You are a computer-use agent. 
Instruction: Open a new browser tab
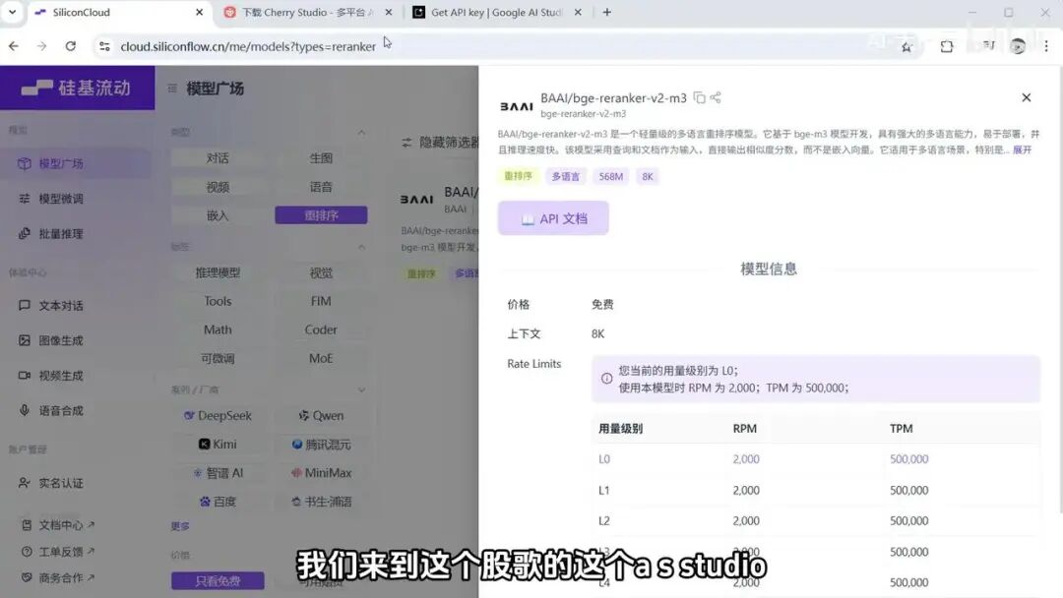pyautogui.click(x=606, y=12)
